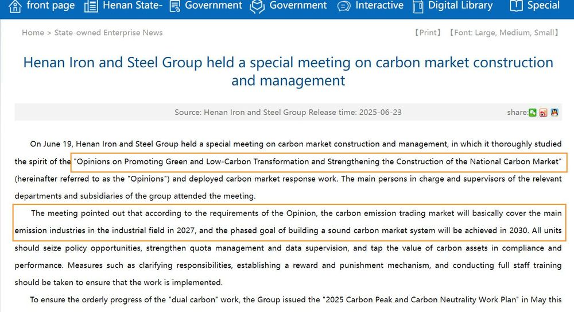Click the chat bubble icon beside Interactive

[x=344, y=6]
